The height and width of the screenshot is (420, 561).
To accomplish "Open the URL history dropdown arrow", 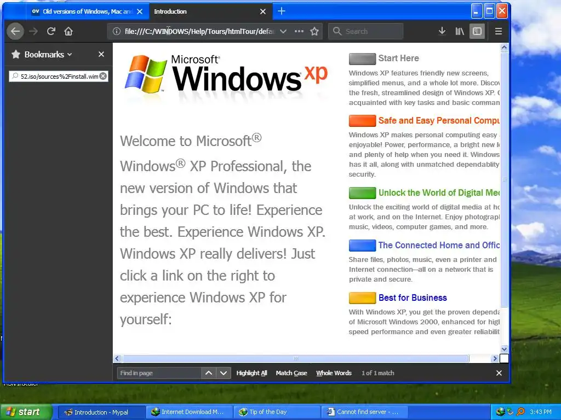I will tap(283, 31).
